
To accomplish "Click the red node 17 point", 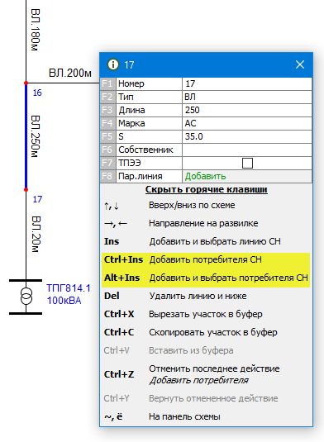I will [26, 190].
